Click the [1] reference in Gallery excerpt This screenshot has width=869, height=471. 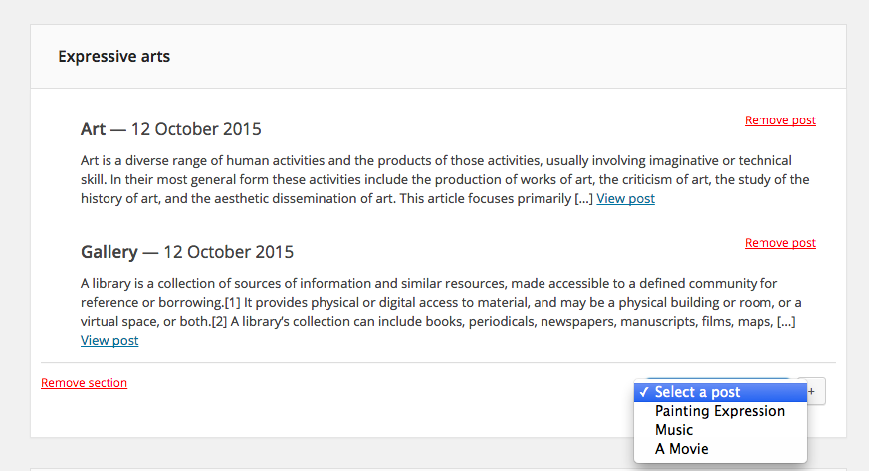(x=232, y=302)
